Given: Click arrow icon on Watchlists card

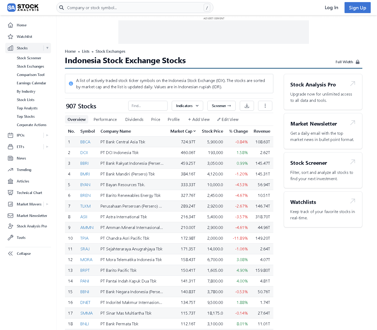Looking at the screenshot, I should pyautogui.click(x=353, y=201).
